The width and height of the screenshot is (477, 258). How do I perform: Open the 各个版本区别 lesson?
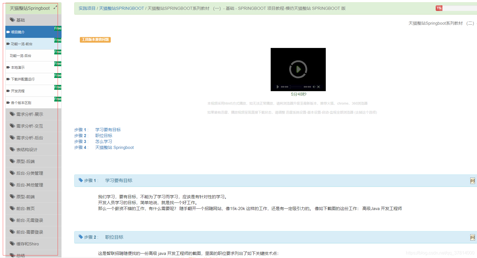(x=33, y=103)
